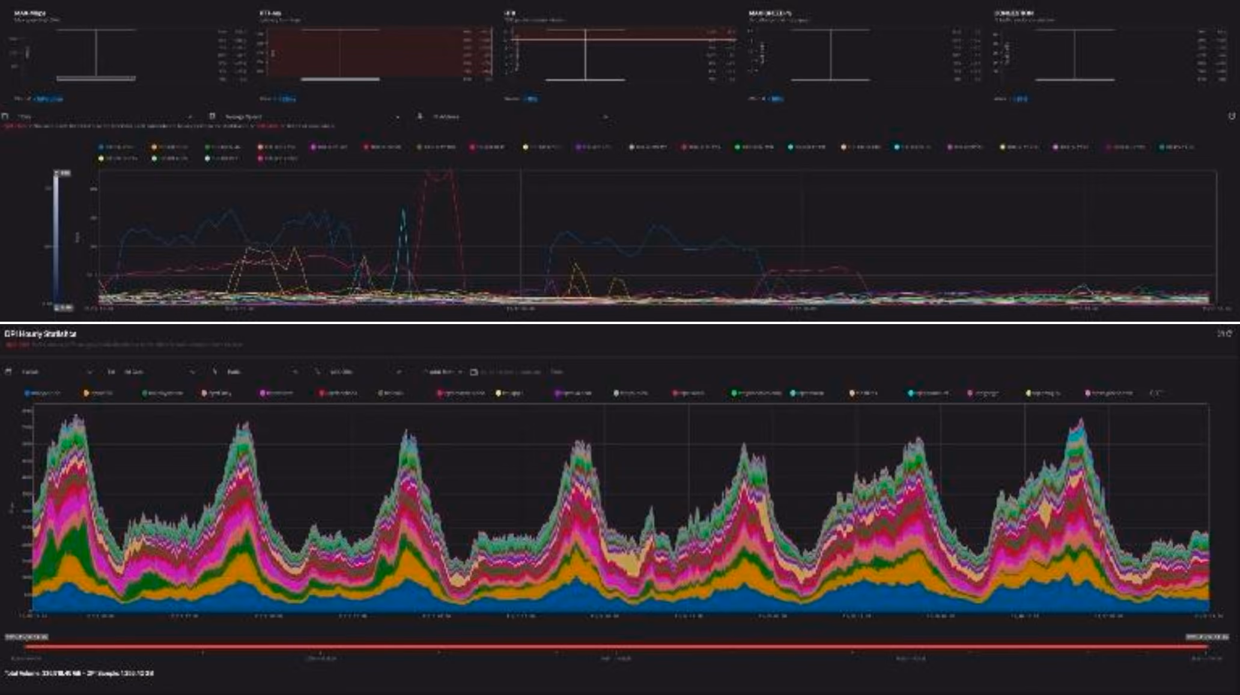Click the Clear link in the DPI toolbar
The height and width of the screenshot is (695, 1240).
click(x=557, y=372)
